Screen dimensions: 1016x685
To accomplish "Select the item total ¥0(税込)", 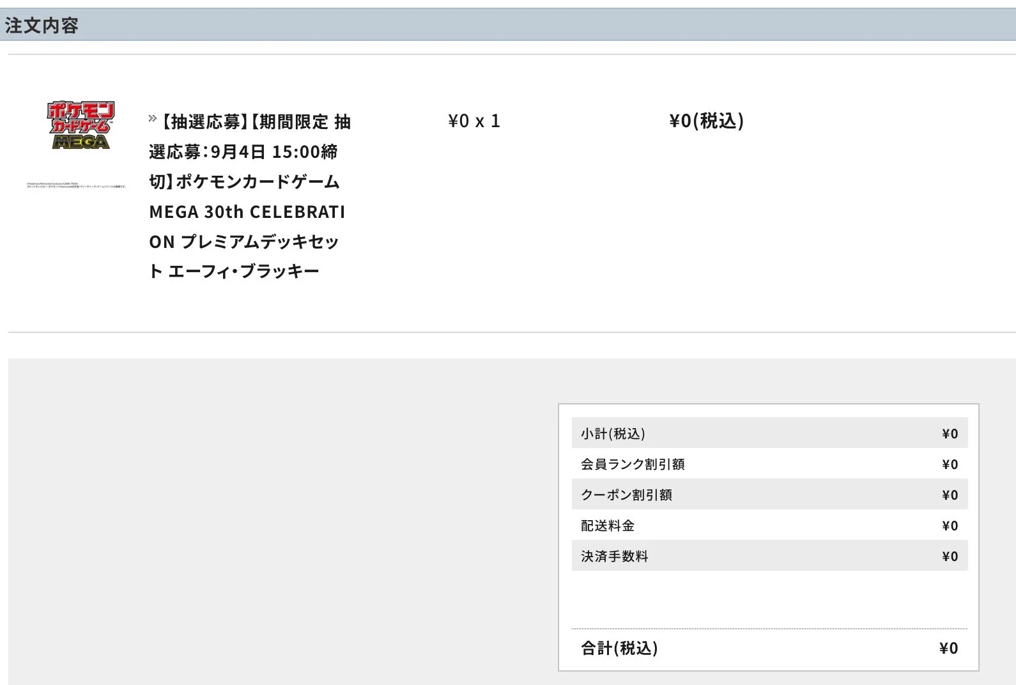I will point(706,121).
